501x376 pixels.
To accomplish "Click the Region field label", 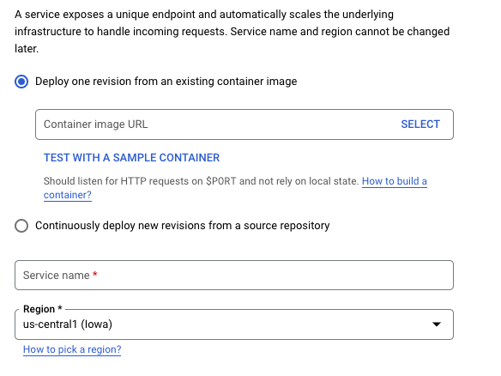I will click(43, 309).
